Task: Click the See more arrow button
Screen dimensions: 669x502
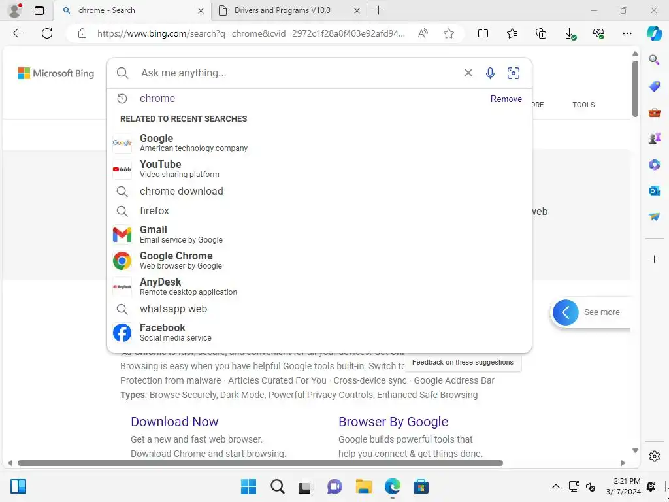Action: pos(565,312)
